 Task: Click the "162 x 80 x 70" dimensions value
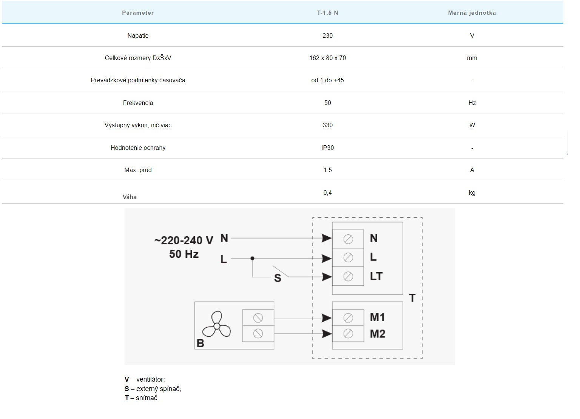[x=327, y=58]
